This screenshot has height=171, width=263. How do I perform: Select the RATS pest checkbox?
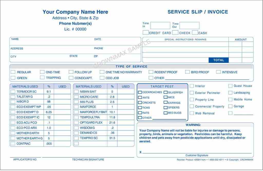pyautogui.click(x=140, y=113)
